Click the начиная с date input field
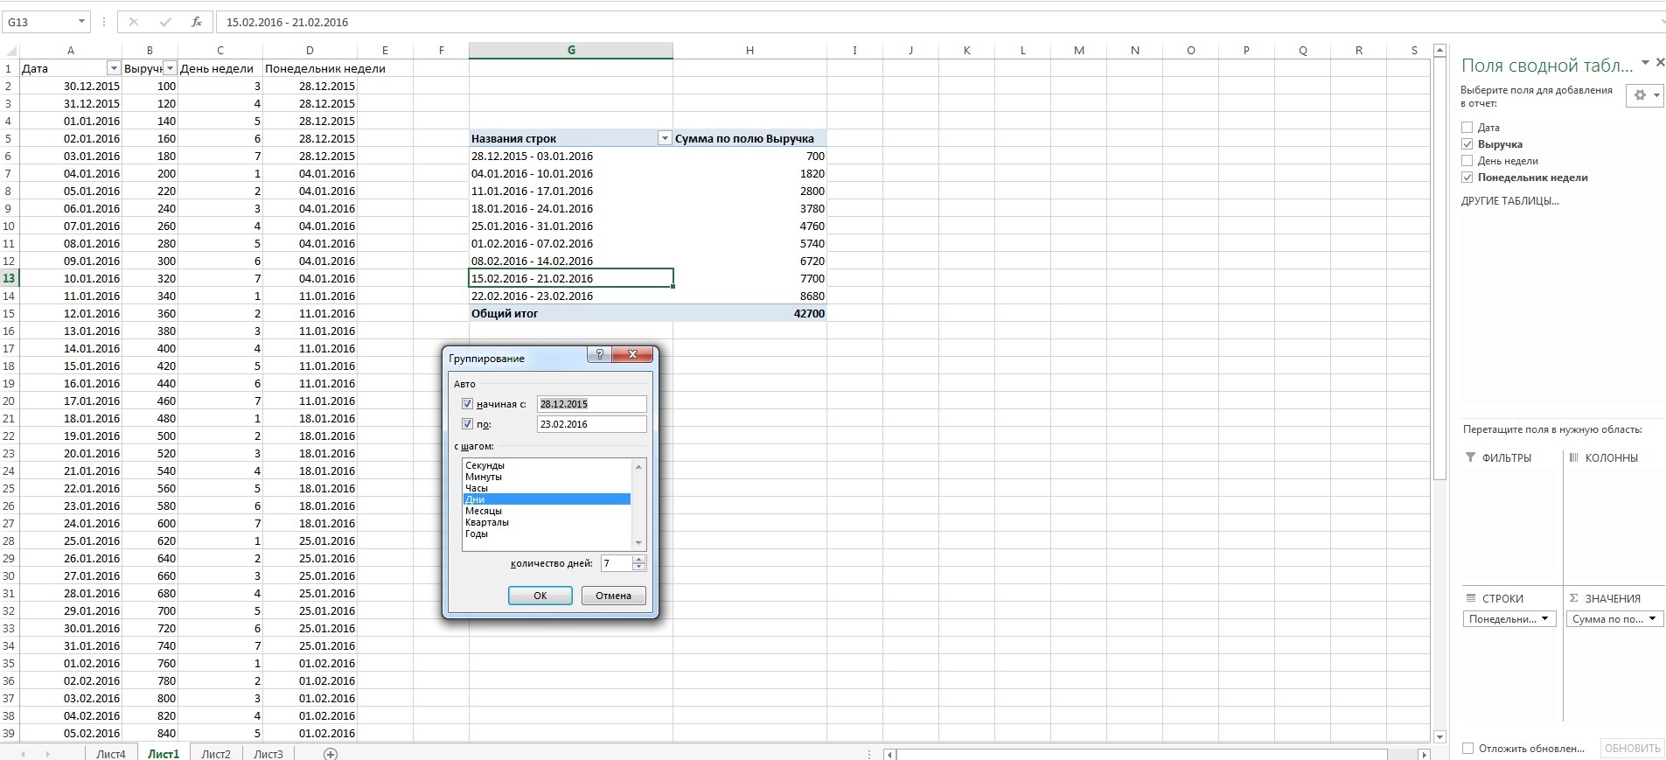This screenshot has height=760, width=1666. click(592, 404)
